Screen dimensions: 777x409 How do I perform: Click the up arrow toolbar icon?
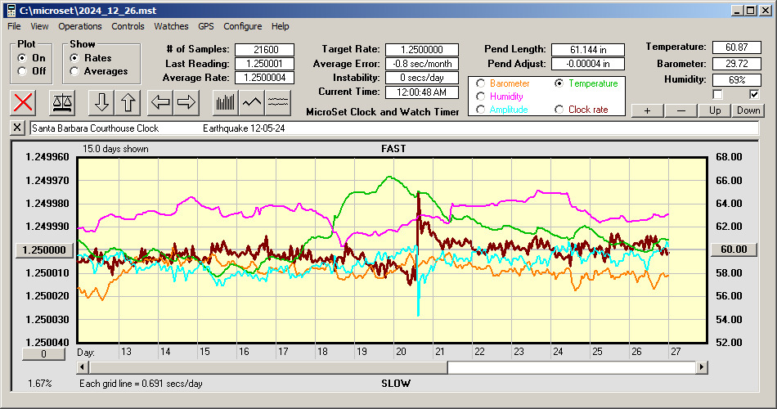pos(128,102)
